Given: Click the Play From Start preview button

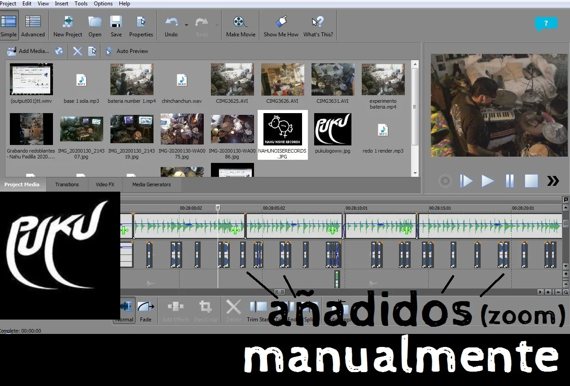Looking at the screenshot, I should [x=466, y=181].
